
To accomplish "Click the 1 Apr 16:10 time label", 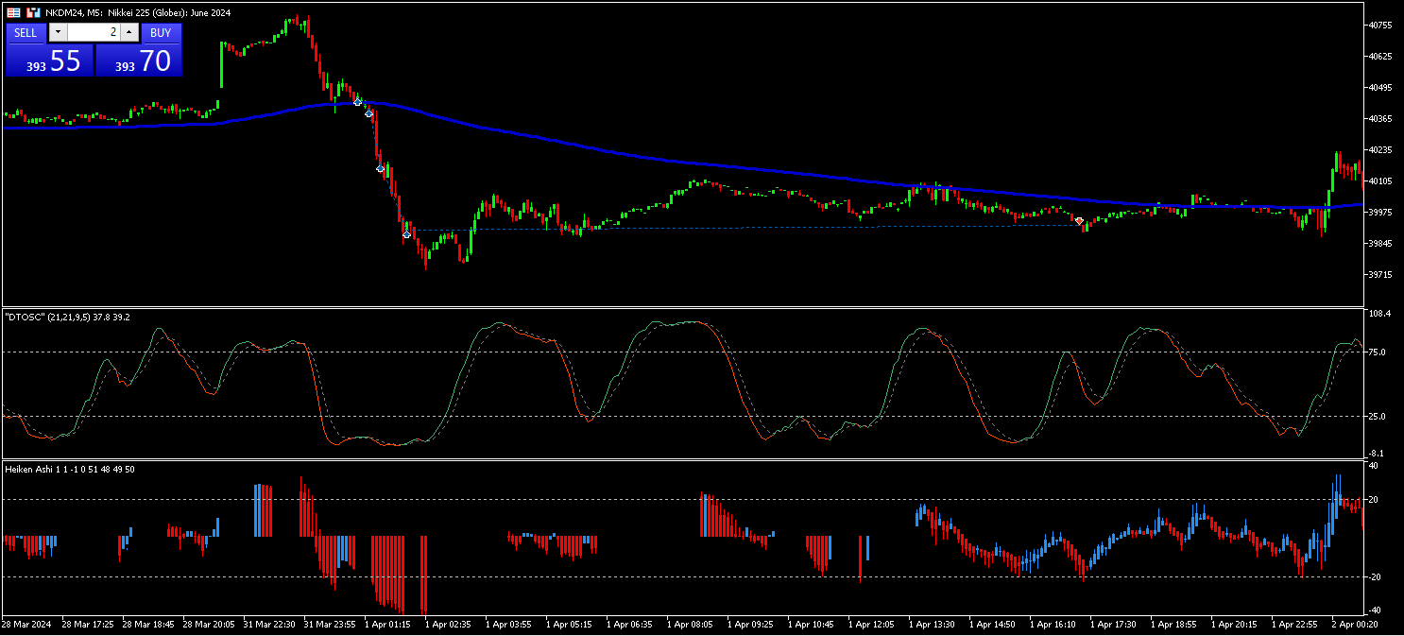I will [x=1053, y=625].
